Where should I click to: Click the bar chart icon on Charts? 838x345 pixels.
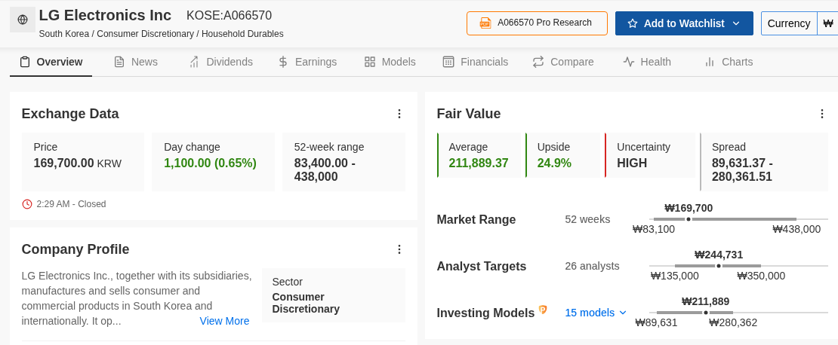click(x=710, y=62)
